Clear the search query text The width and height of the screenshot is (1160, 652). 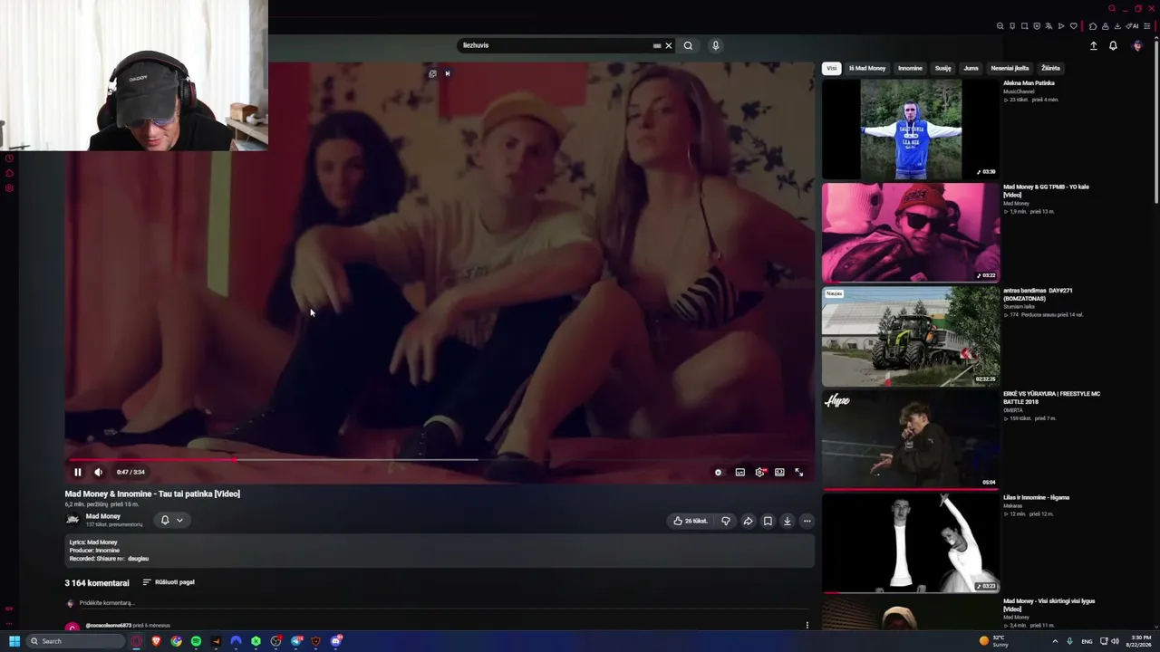[x=669, y=45]
